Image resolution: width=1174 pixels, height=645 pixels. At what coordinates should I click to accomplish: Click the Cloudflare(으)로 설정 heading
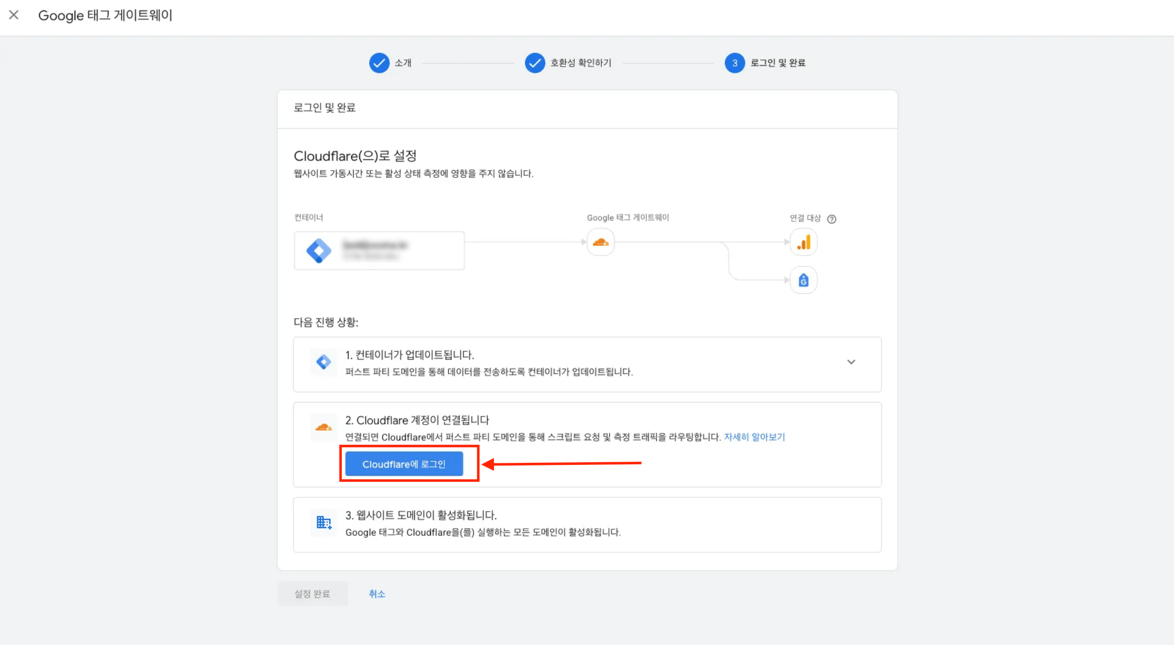355,156
